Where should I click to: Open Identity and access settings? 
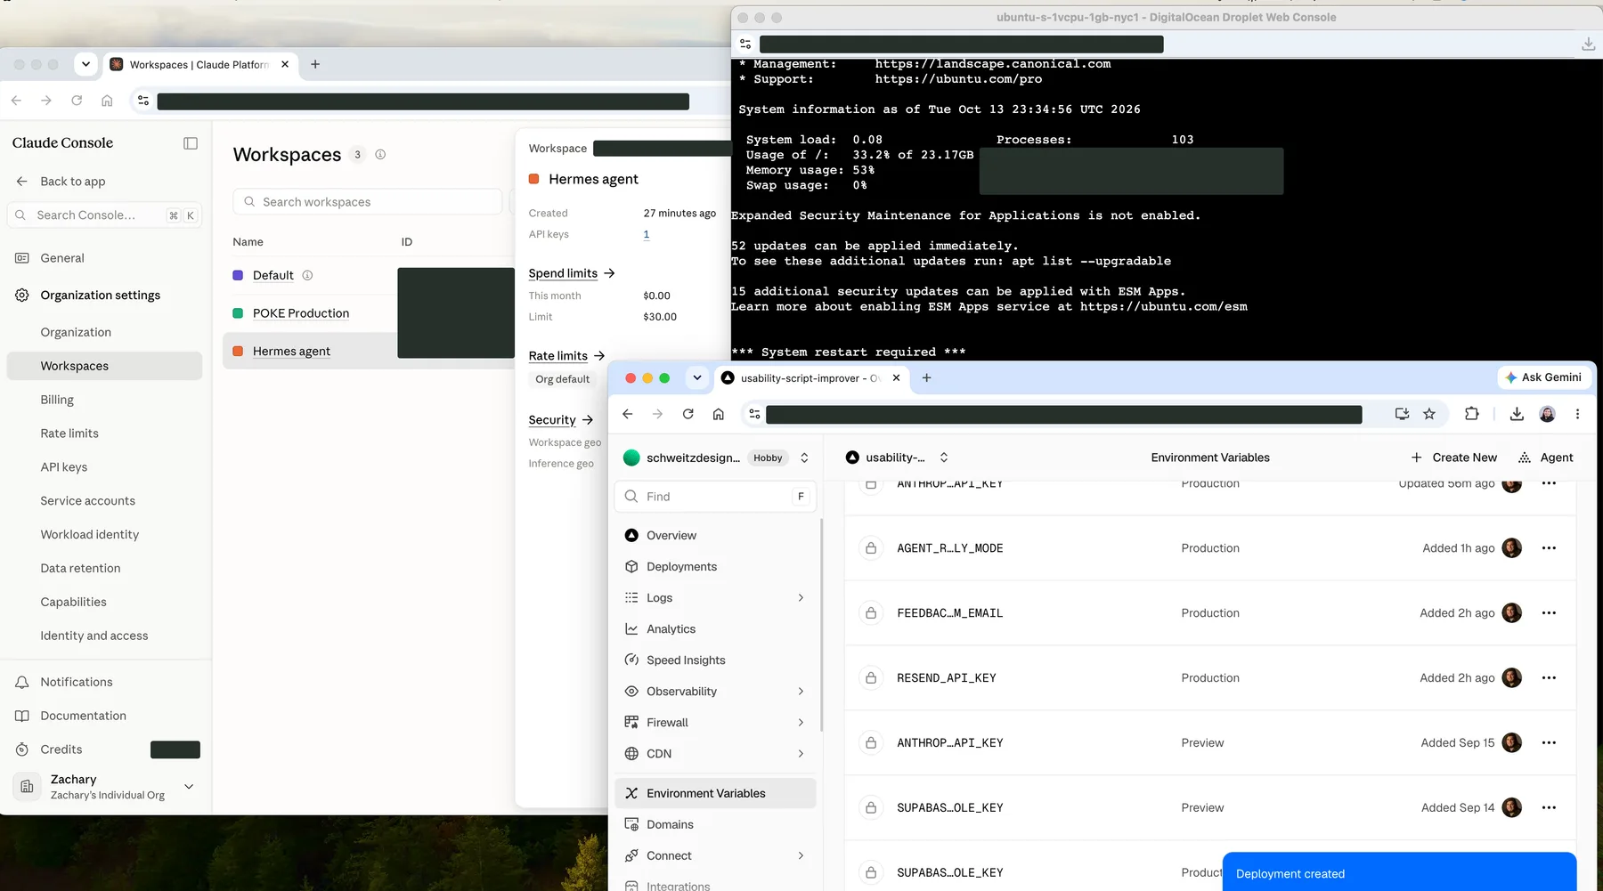pos(94,636)
